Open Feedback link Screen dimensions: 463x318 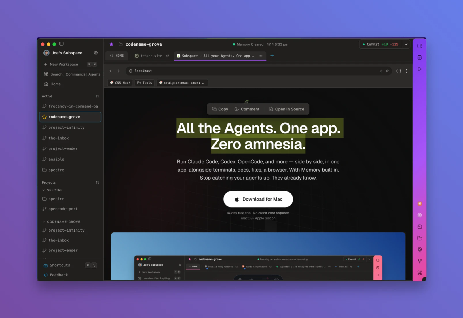click(56, 275)
